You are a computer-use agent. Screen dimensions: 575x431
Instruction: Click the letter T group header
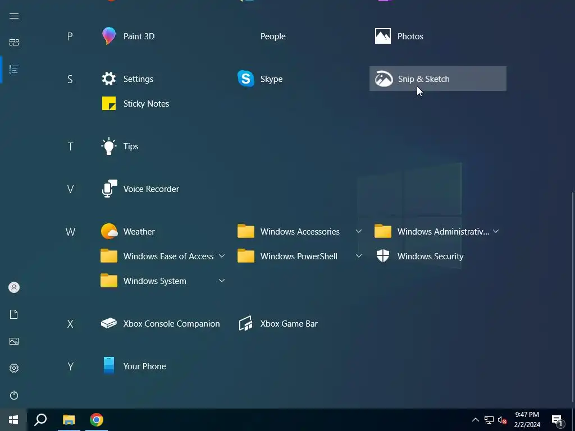pos(70,146)
